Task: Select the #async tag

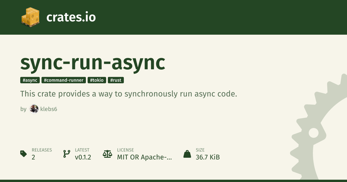Action: point(30,80)
